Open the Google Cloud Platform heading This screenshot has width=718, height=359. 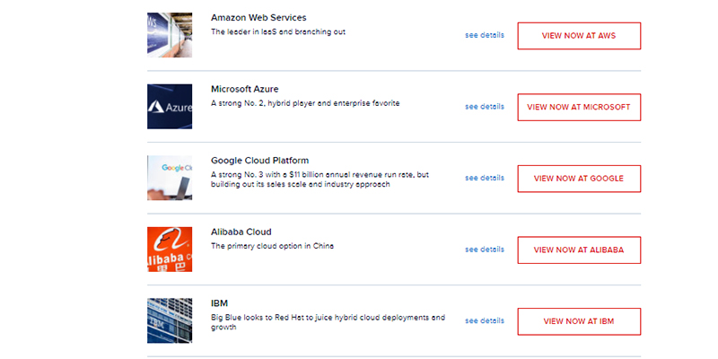[x=259, y=161]
